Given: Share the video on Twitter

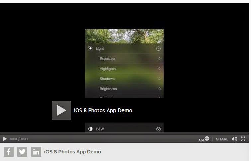Looking at the screenshot, I should [22, 152].
